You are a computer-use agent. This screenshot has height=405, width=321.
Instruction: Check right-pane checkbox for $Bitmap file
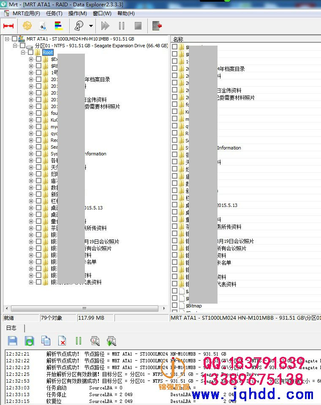pyautogui.click(x=174, y=305)
